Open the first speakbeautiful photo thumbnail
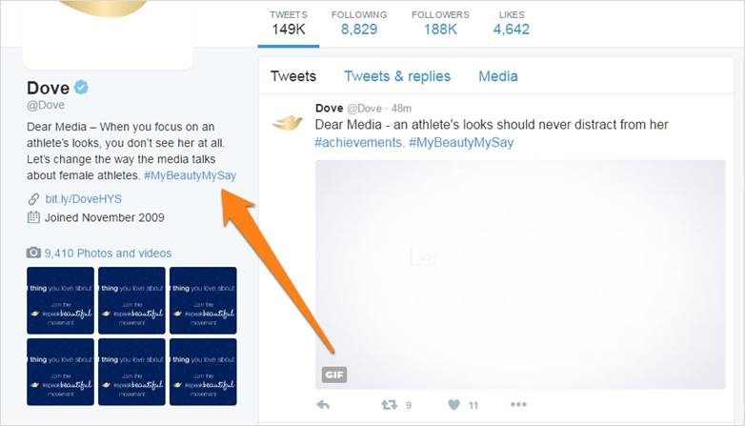 [60, 300]
